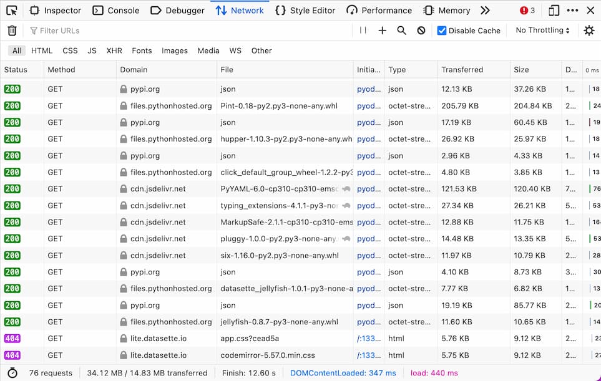Viewport: 601px width, 381px height.
Task: Close the developer tools panel
Action: (590, 11)
